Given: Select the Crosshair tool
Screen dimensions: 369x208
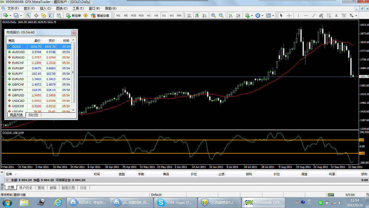Looking at the screenshot, I should coord(289,15).
